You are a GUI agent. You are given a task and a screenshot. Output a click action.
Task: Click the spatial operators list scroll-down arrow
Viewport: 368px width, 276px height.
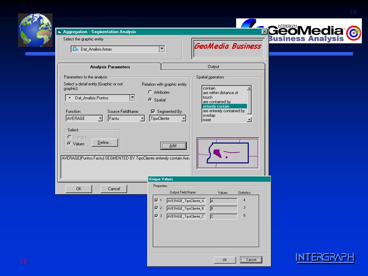pyautogui.click(x=249, y=120)
